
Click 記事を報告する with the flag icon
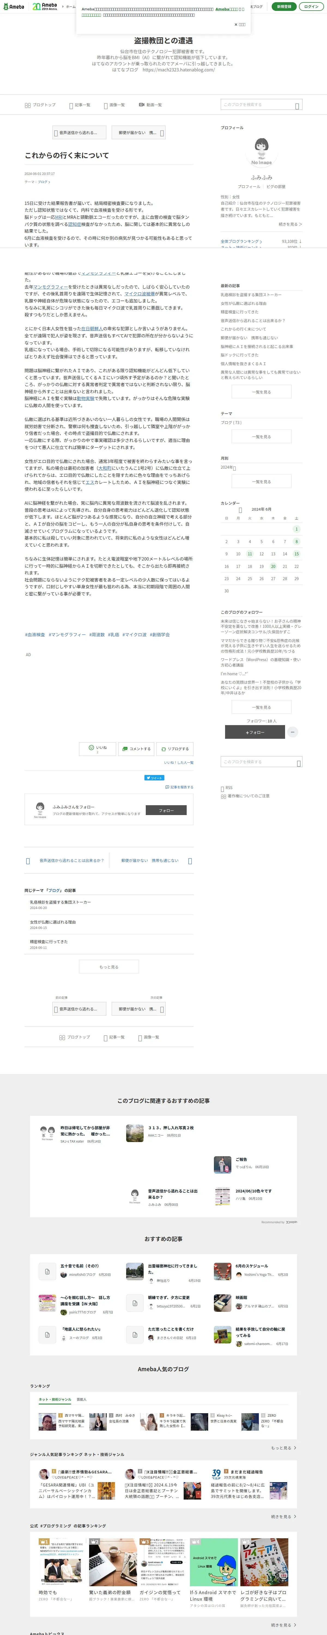point(179,787)
